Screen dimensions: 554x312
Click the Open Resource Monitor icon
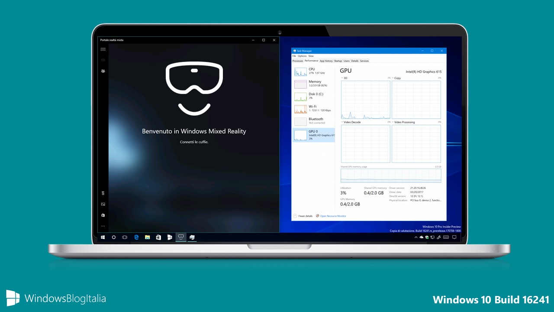coord(317,216)
